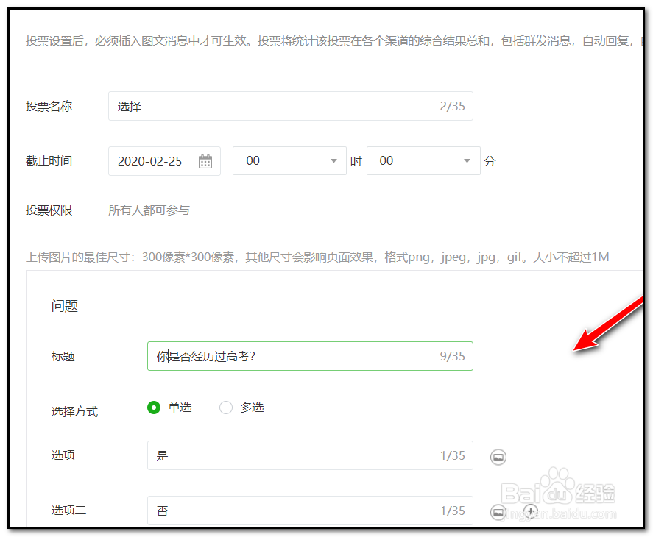Open the calendar picker icon
Viewport: 653px width, 537px height.
[205, 161]
